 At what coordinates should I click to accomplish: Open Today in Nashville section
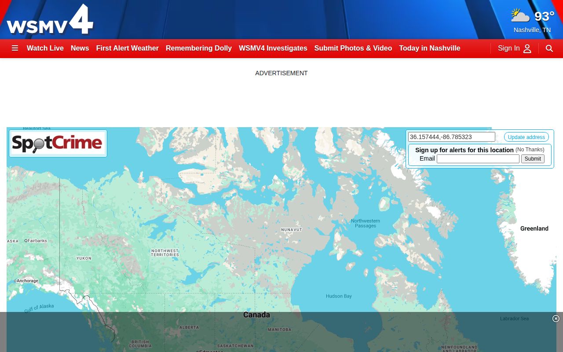click(430, 48)
